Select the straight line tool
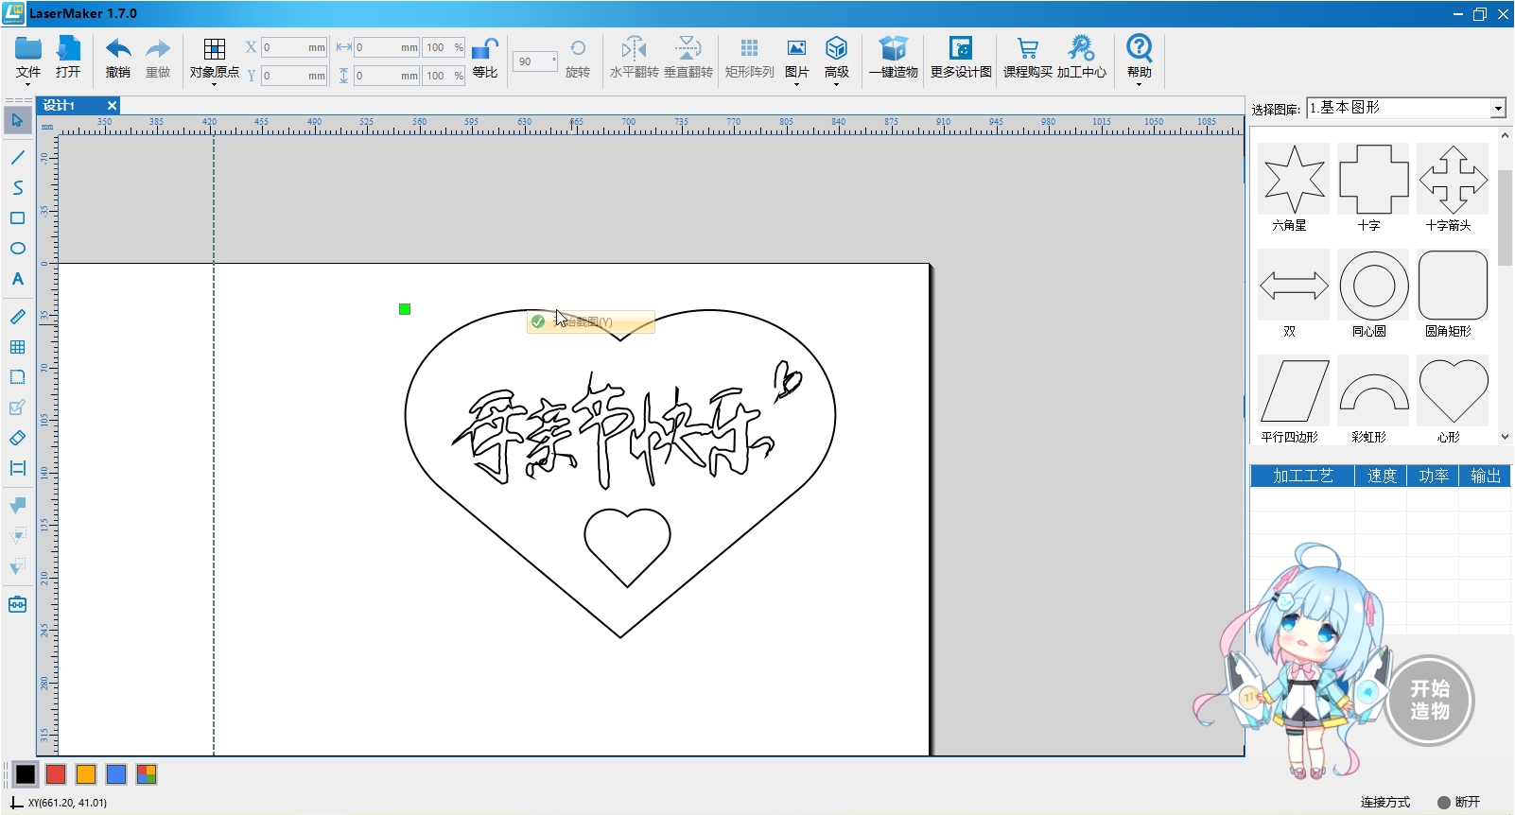Screen dimensions: 1515x815 (17, 157)
